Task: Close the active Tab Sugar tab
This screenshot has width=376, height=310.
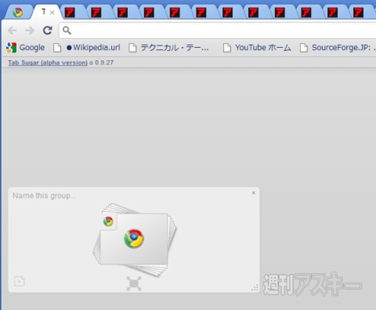Action: tap(52, 13)
